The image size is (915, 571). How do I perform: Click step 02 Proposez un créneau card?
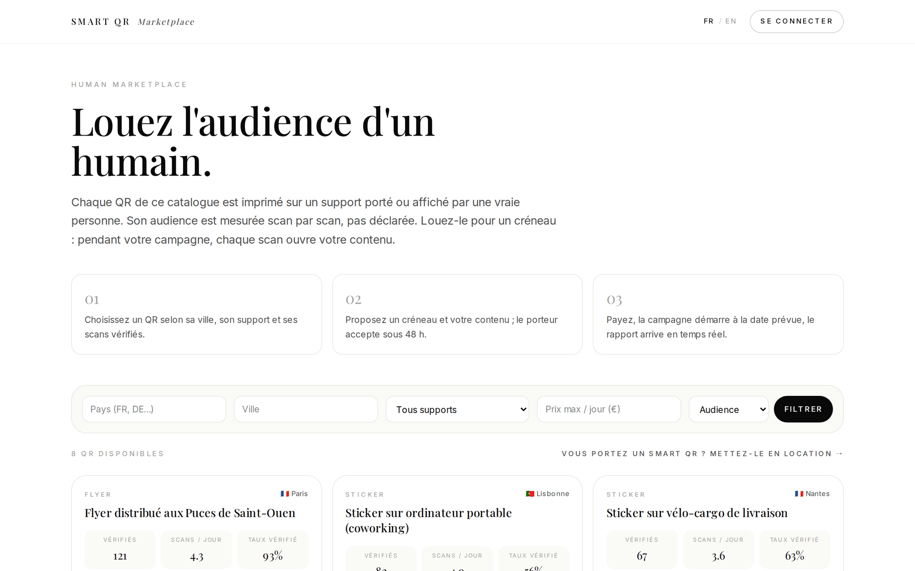pos(457,315)
